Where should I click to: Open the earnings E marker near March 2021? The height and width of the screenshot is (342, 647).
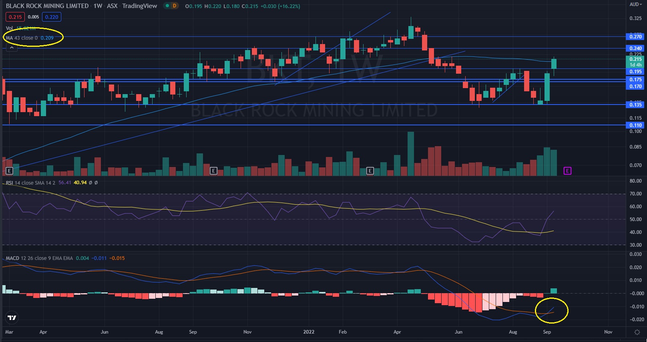pos(10,171)
